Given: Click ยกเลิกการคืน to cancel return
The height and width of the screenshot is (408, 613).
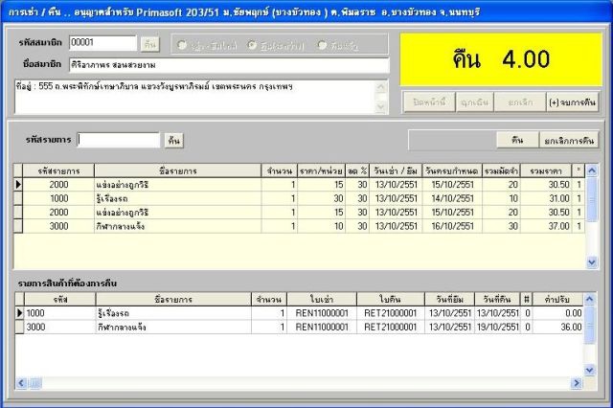Looking at the screenshot, I should pyautogui.click(x=568, y=140).
